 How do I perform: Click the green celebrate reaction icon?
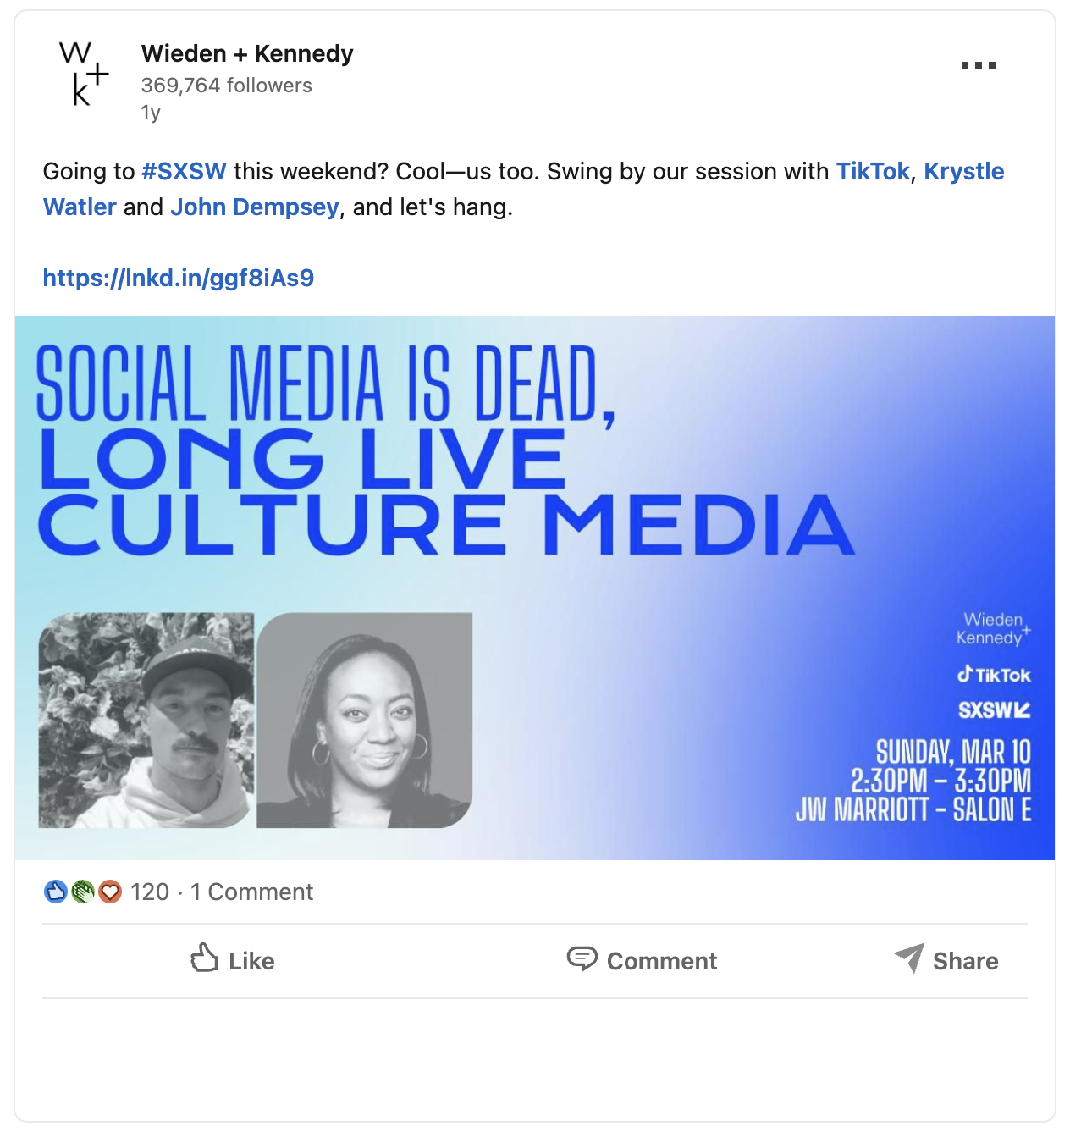pos(82,892)
